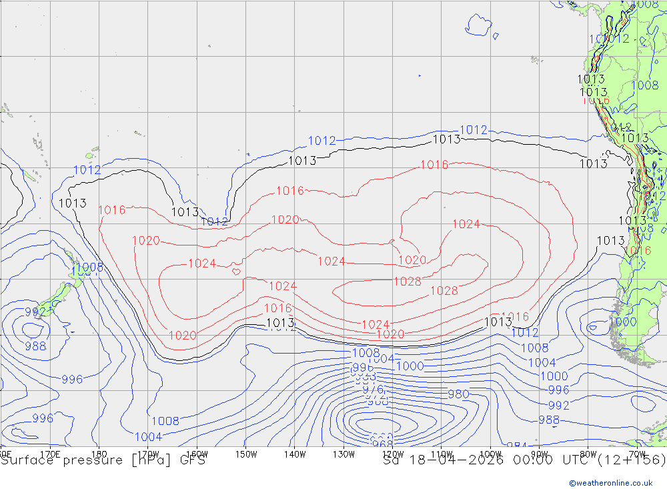Click the red 1016 label near Chile coast
Image resolution: width=667 pixels, height=489 pixels.
638,250
